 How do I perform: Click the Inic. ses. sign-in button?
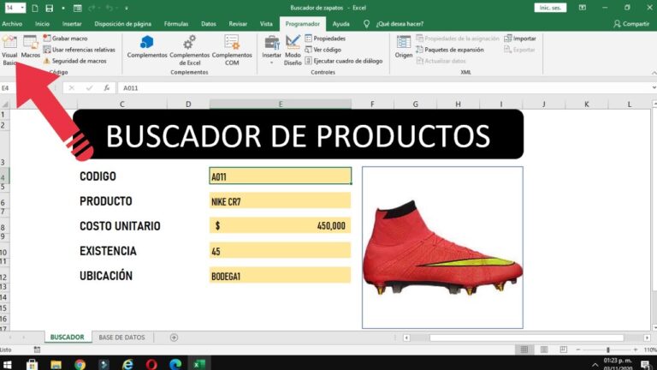[550, 8]
